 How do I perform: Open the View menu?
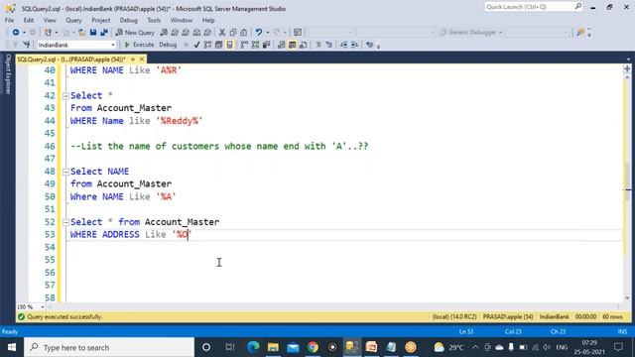[50, 20]
